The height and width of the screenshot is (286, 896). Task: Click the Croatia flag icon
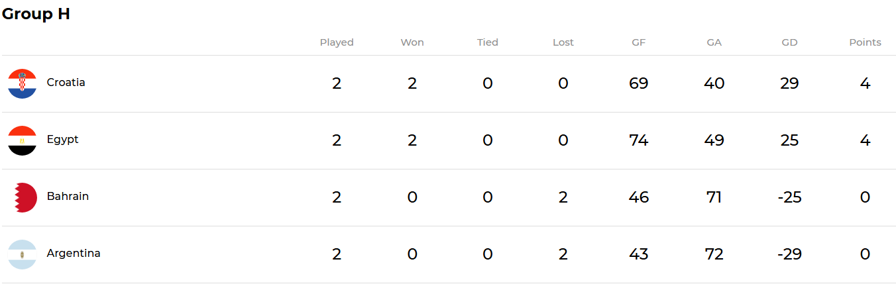22,83
